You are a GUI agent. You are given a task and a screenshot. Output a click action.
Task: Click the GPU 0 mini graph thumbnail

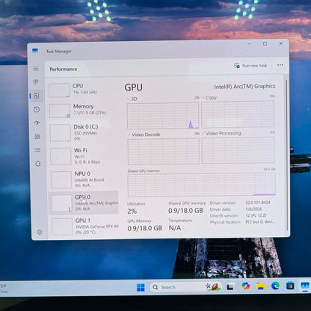pos(61,203)
